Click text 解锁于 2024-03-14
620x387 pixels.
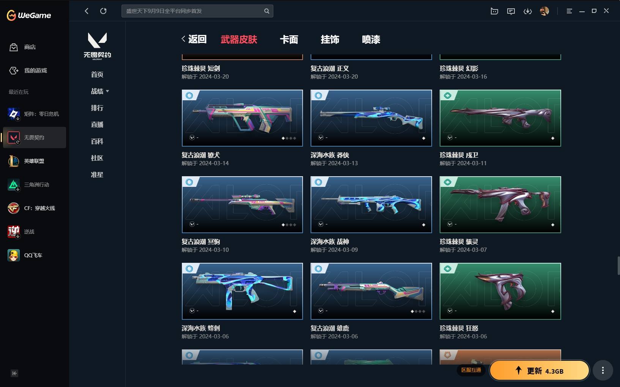coord(205,163)
